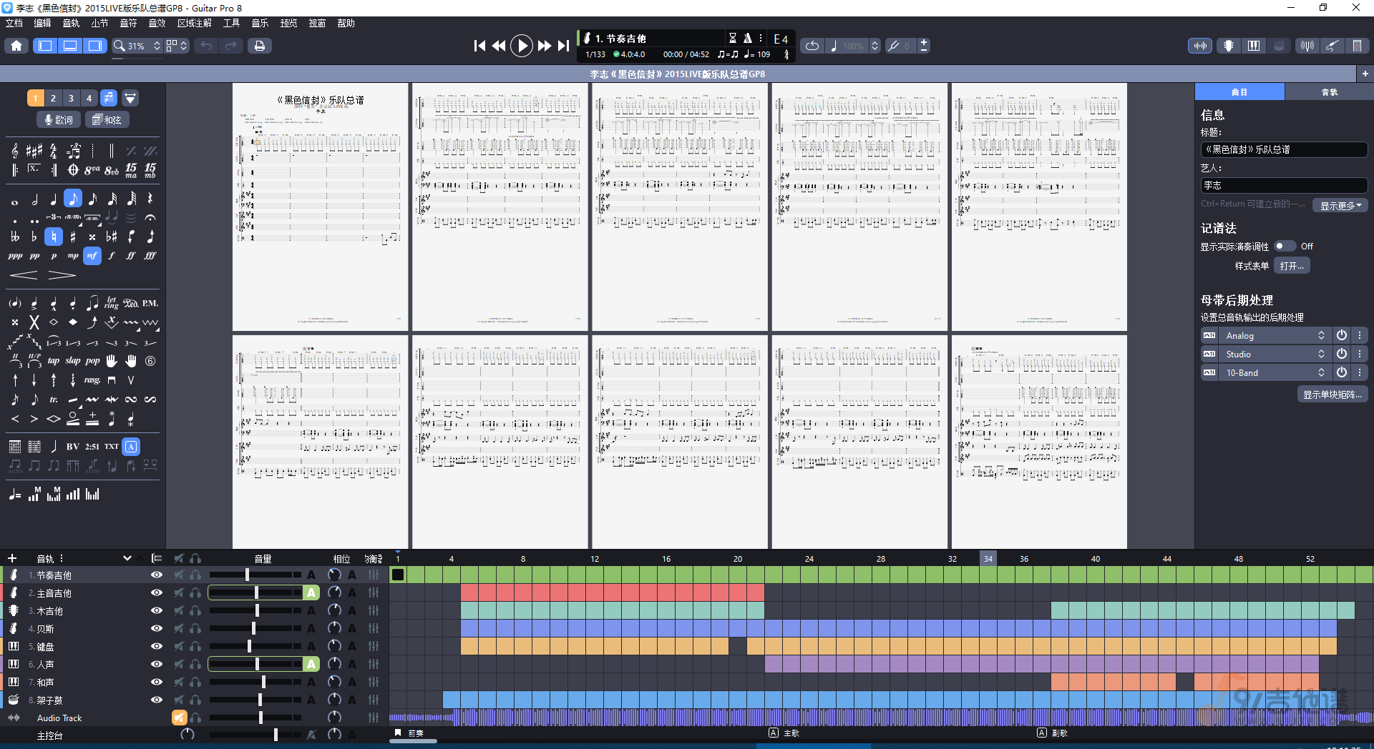
Task: Hide track 8 架子鼓 with eye icon
Action: pos(157,700)
